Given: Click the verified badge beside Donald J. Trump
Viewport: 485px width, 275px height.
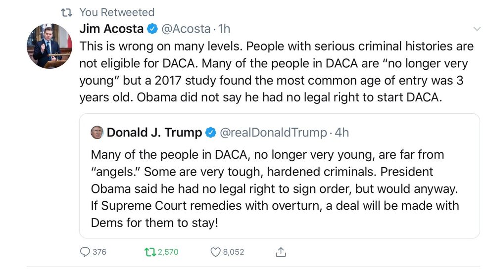Looking at the screenshot, I should (211, 133).
